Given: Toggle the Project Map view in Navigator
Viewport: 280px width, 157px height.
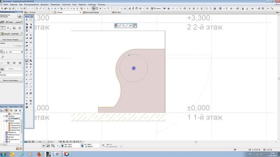Looking at the screenshot, I should click(7, 110).
